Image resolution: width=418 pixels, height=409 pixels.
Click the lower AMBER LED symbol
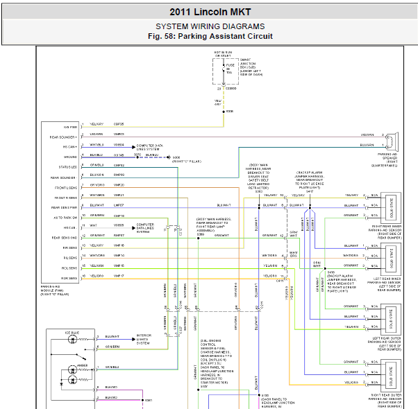(x=72, y=380)
